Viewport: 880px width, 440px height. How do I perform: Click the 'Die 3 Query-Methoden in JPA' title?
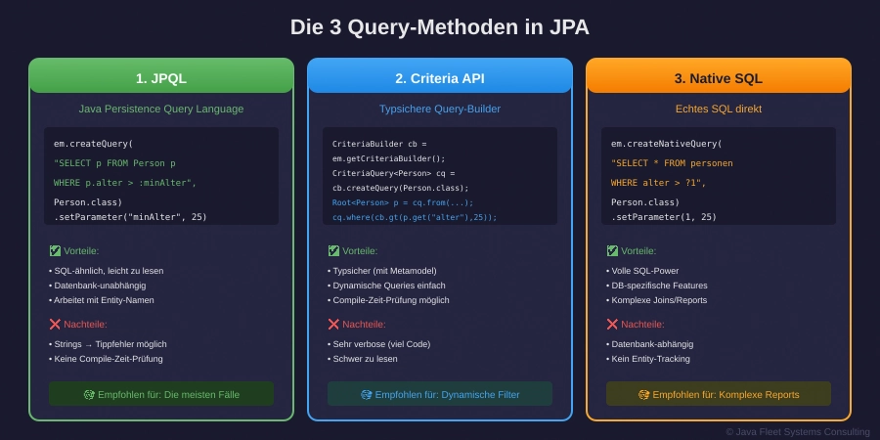(x=440, y=27)
